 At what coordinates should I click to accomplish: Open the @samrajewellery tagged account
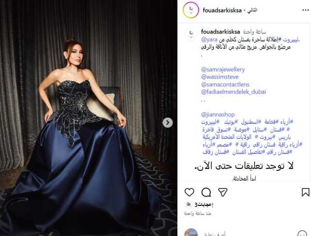point(223,69)
